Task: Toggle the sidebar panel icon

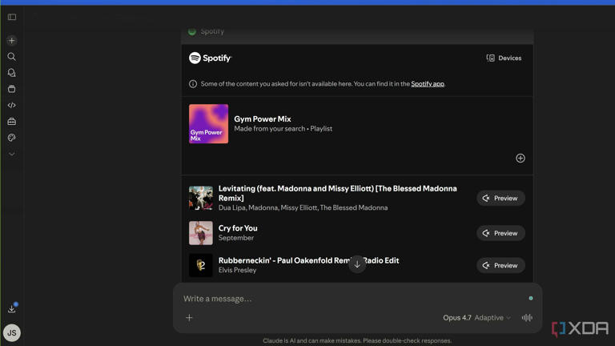Action: 12,17
